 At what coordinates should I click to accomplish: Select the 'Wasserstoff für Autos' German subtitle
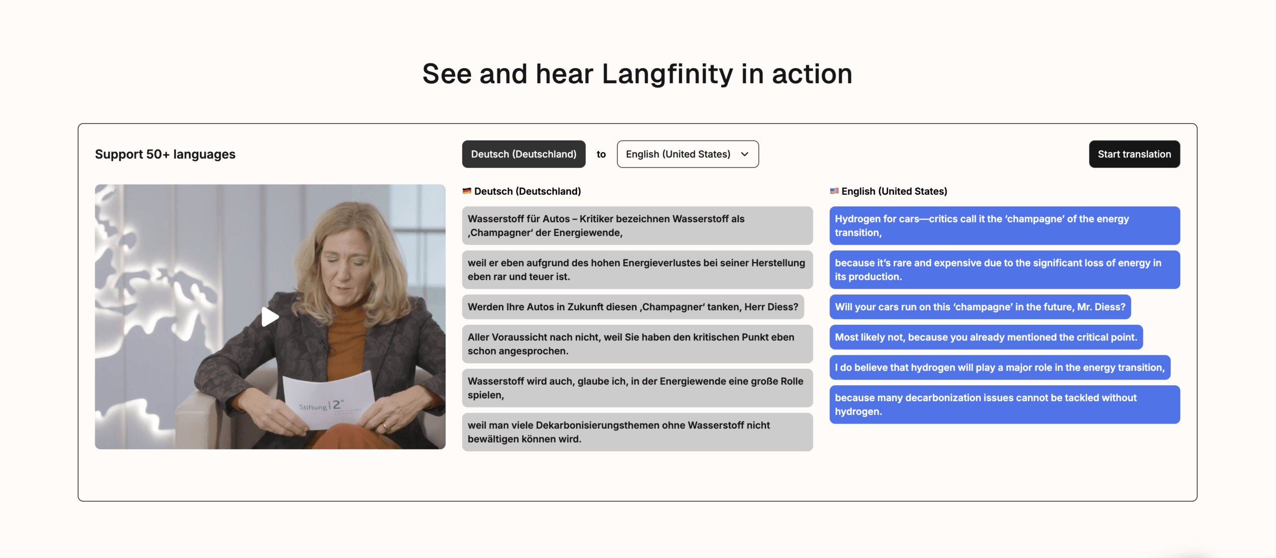637,226
